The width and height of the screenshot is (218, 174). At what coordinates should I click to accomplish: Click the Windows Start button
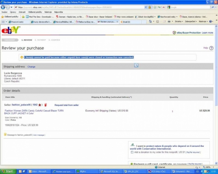7,171
